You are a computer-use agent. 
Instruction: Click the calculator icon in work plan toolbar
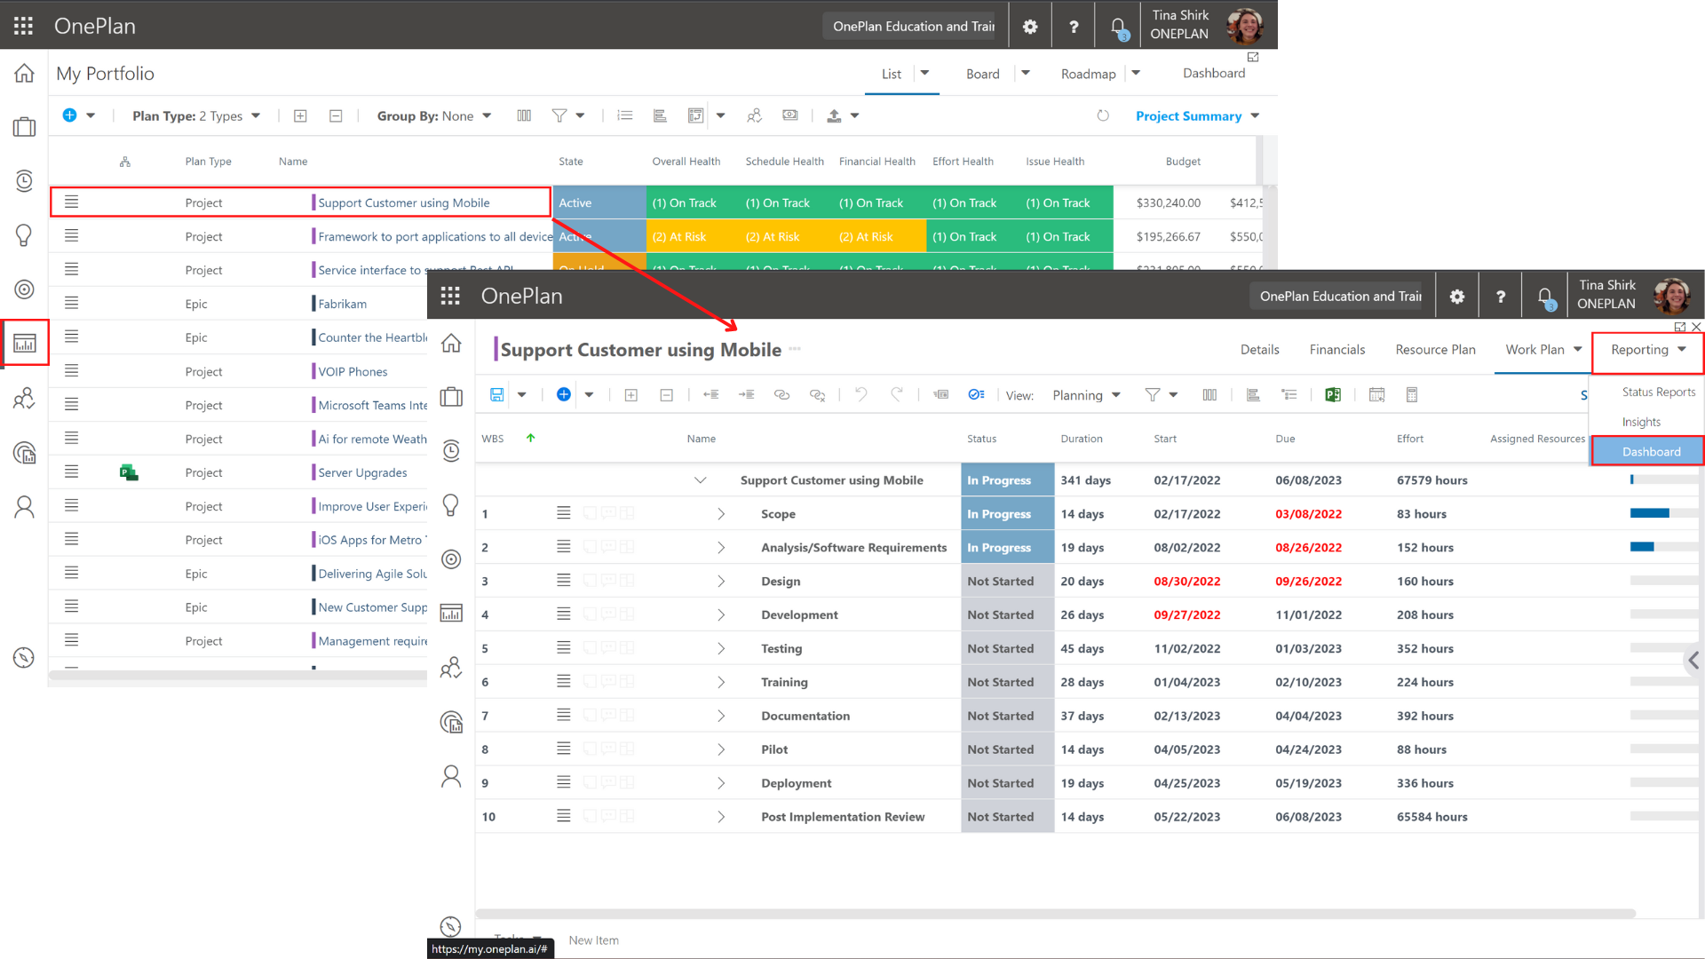[x=1412, y=395]
